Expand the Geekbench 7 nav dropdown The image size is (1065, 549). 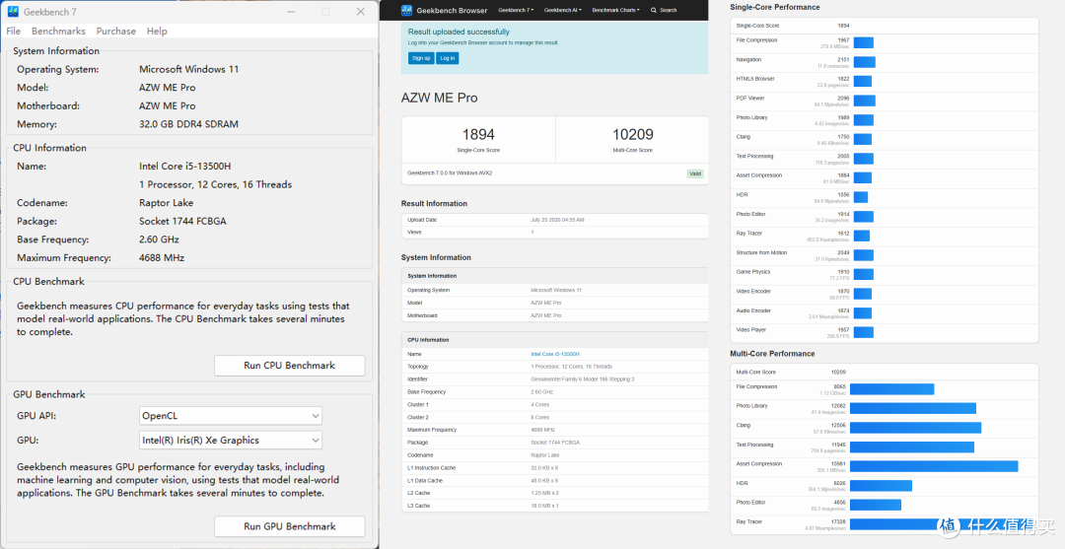click(x=516, y=10)
